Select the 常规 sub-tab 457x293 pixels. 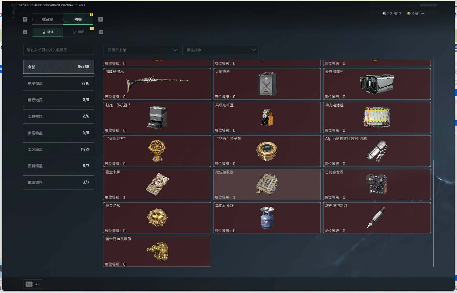click(x=48, y=32)
